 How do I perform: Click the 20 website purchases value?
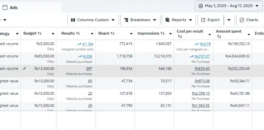[90, 93]
